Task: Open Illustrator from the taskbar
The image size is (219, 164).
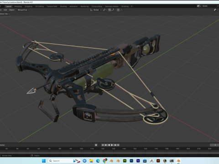Action: (x=158, y=161)
